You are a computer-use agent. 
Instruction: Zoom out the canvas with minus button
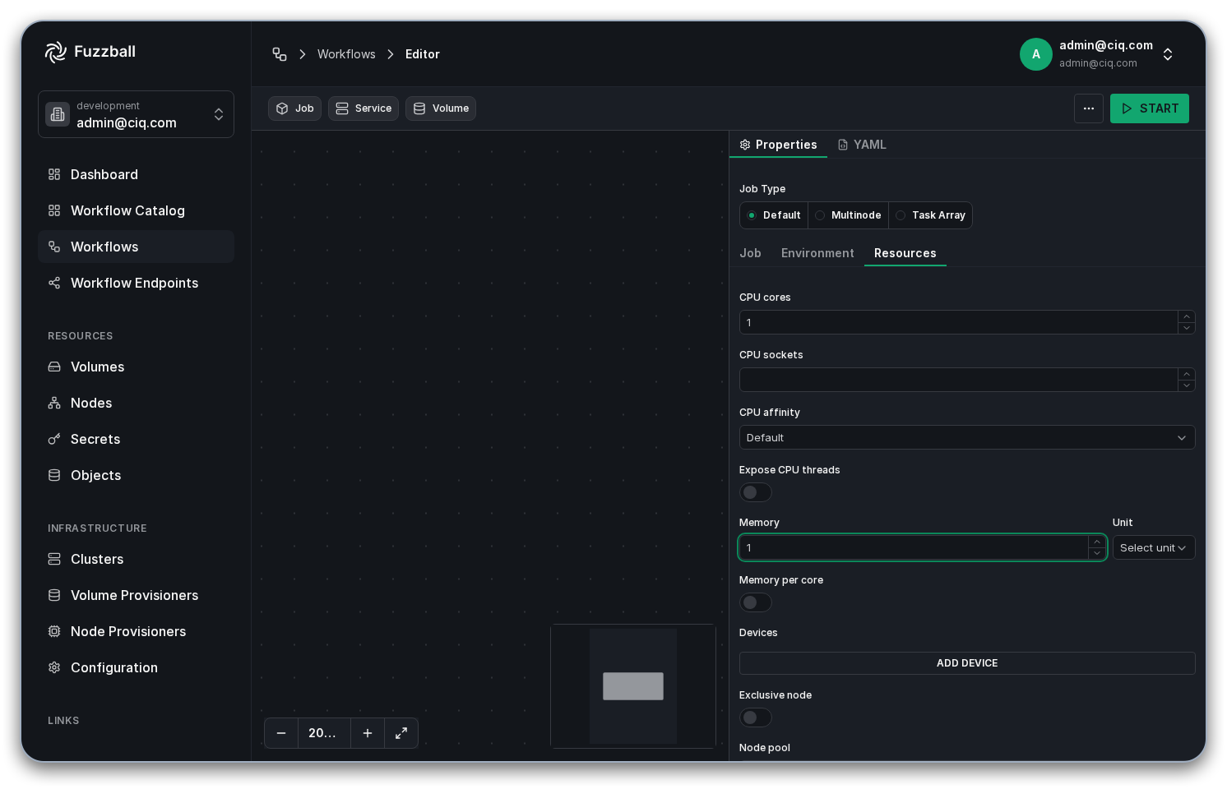coord(281,733)
